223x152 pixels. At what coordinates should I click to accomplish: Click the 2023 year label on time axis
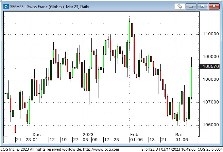(x=88, y=135)
